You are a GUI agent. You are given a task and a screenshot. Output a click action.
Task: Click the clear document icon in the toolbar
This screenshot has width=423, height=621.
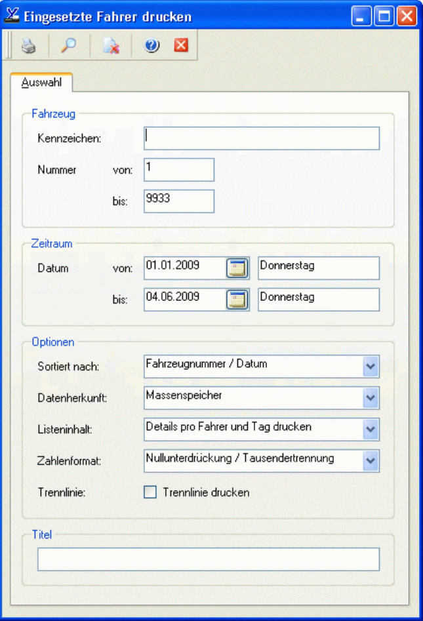click(111, 46)
